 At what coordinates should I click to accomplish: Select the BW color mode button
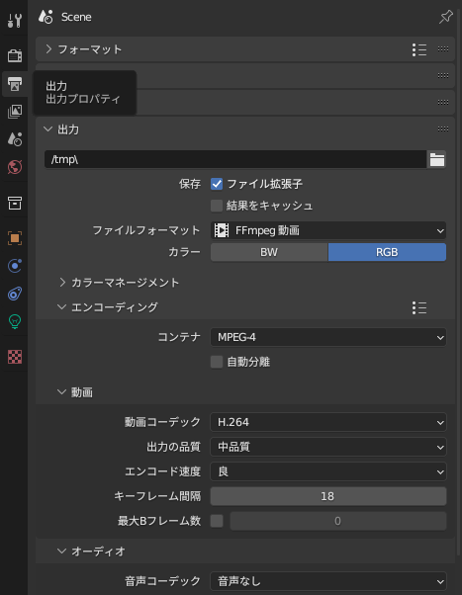269,252
